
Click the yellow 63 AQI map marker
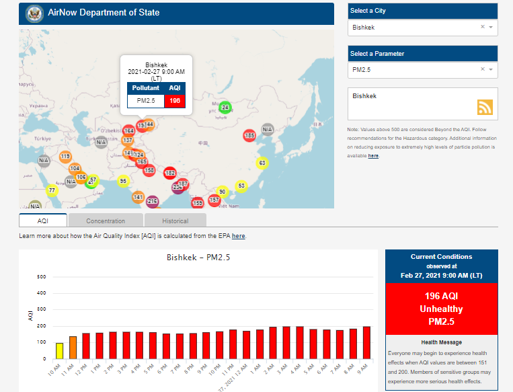(x=262, y=163)
